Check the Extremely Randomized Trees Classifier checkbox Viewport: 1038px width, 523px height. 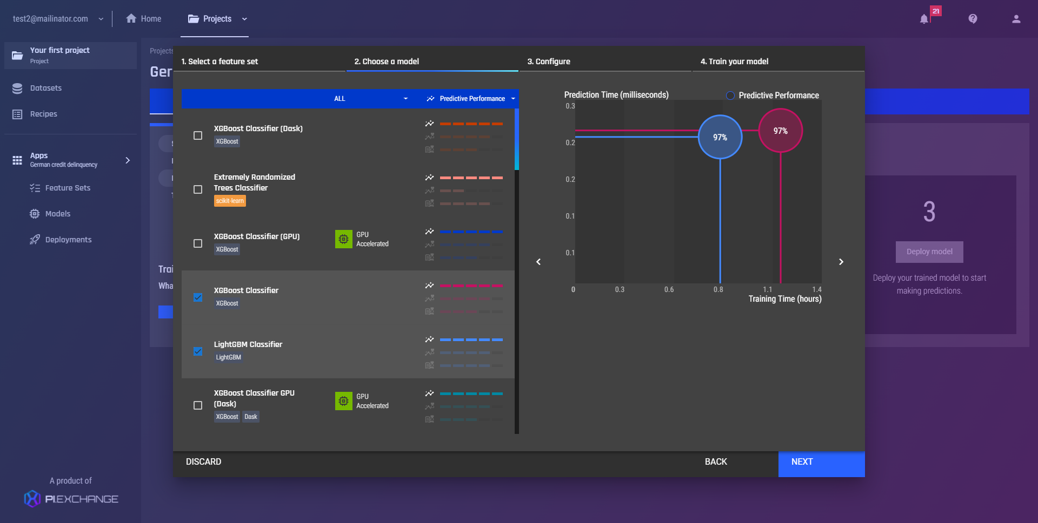click(x=198, y=189)
